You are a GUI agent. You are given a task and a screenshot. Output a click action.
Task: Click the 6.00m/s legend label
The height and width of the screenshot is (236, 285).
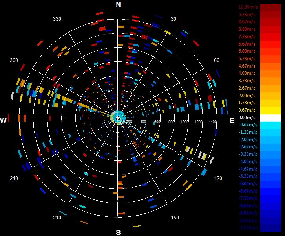pos(247,51)
